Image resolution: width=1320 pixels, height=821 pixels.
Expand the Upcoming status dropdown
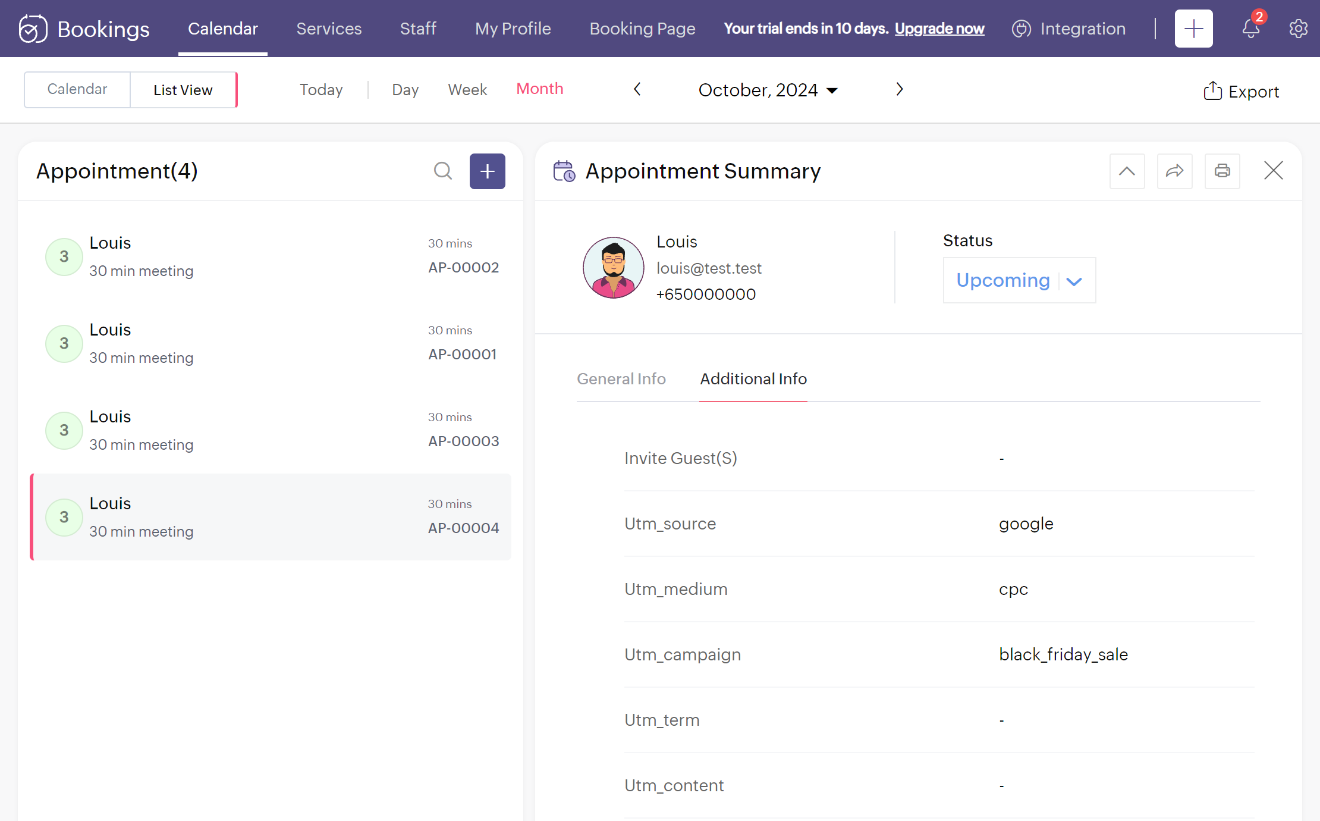click(x=1019, y=280)
